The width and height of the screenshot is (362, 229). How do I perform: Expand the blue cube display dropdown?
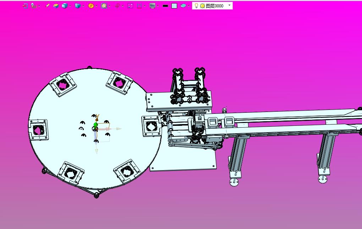[70, 6]
